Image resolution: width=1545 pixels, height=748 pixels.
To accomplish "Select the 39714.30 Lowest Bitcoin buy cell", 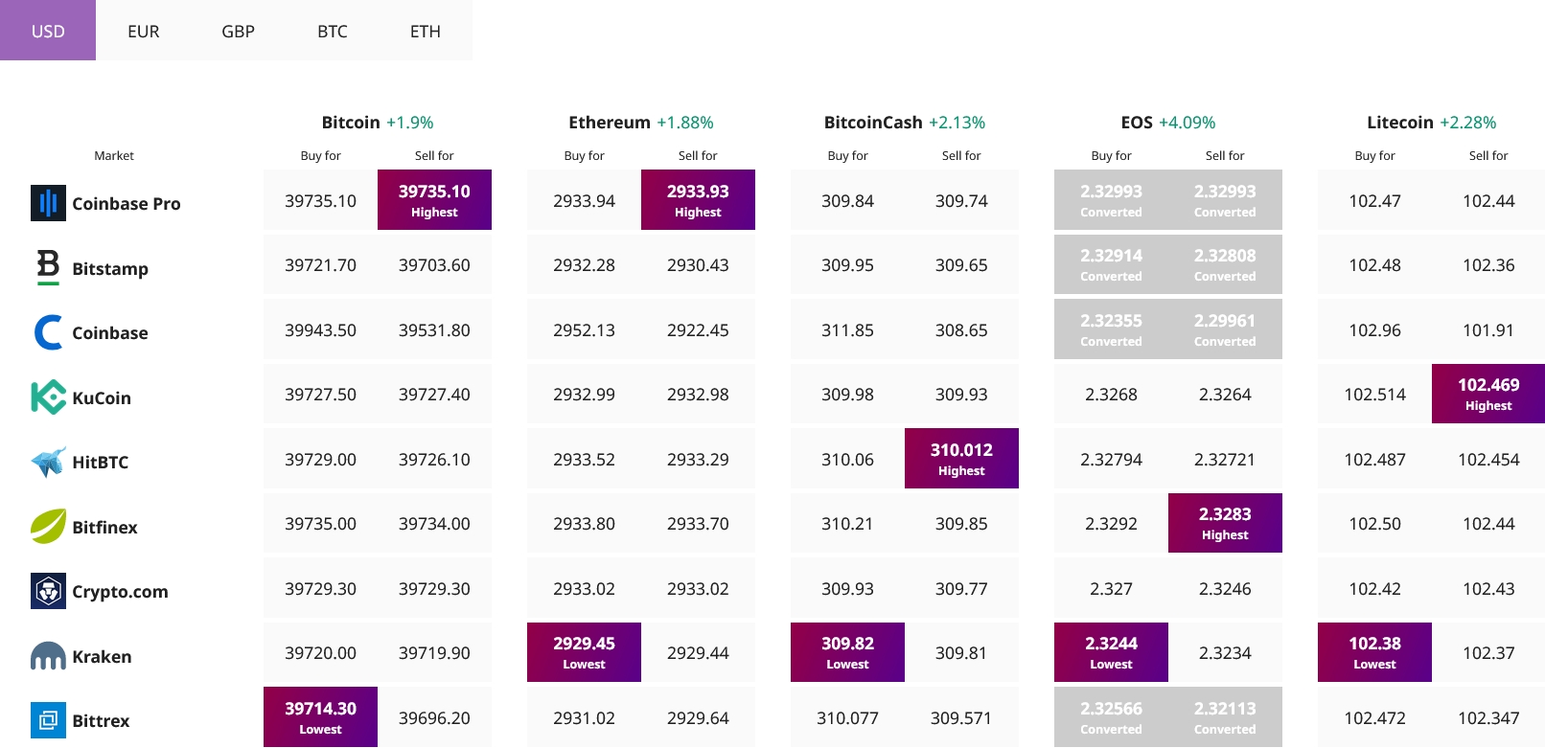I will click(x=320, y=716).
